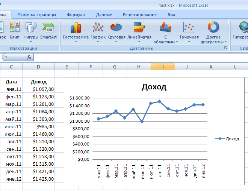Select the $1 600,00 axis label
The image size is (248, 190).
click(80, 98)
